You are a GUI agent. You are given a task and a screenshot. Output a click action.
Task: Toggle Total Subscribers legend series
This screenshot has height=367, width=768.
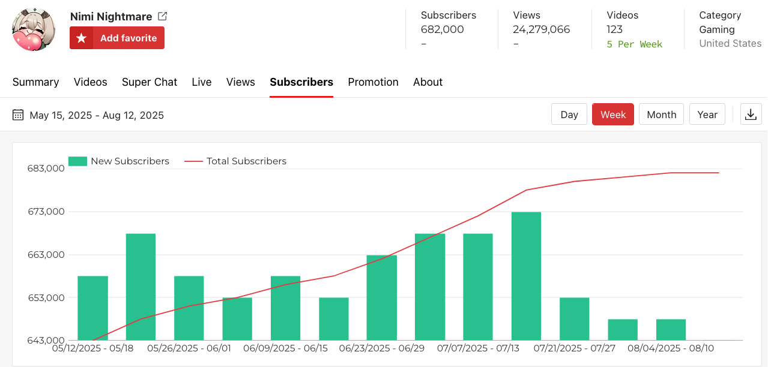(x=235, y=161)
